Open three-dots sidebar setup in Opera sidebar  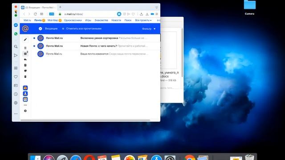click(x=16, y=114)
